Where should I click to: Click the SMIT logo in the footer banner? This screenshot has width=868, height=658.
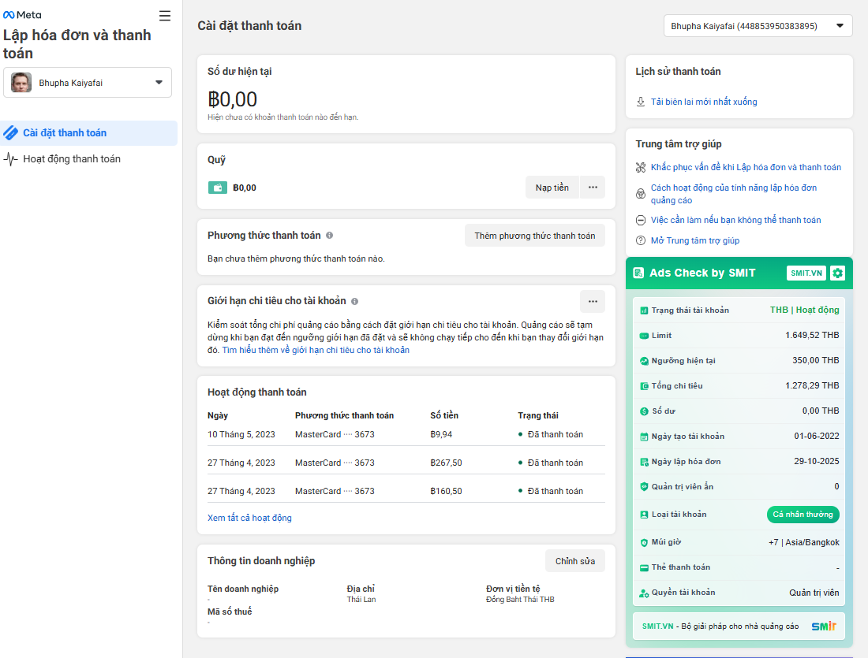[x=823, y=626]
